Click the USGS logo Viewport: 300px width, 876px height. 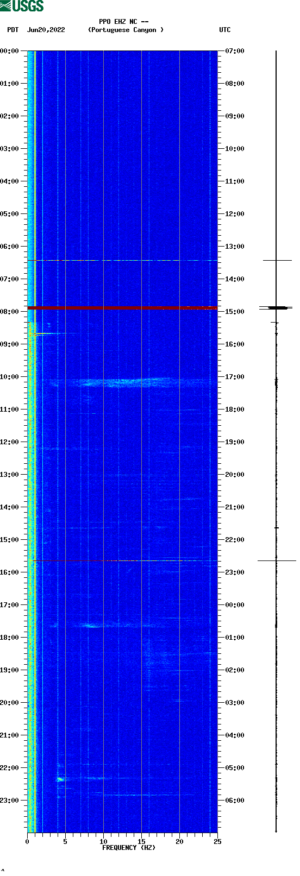pos(22,6)
